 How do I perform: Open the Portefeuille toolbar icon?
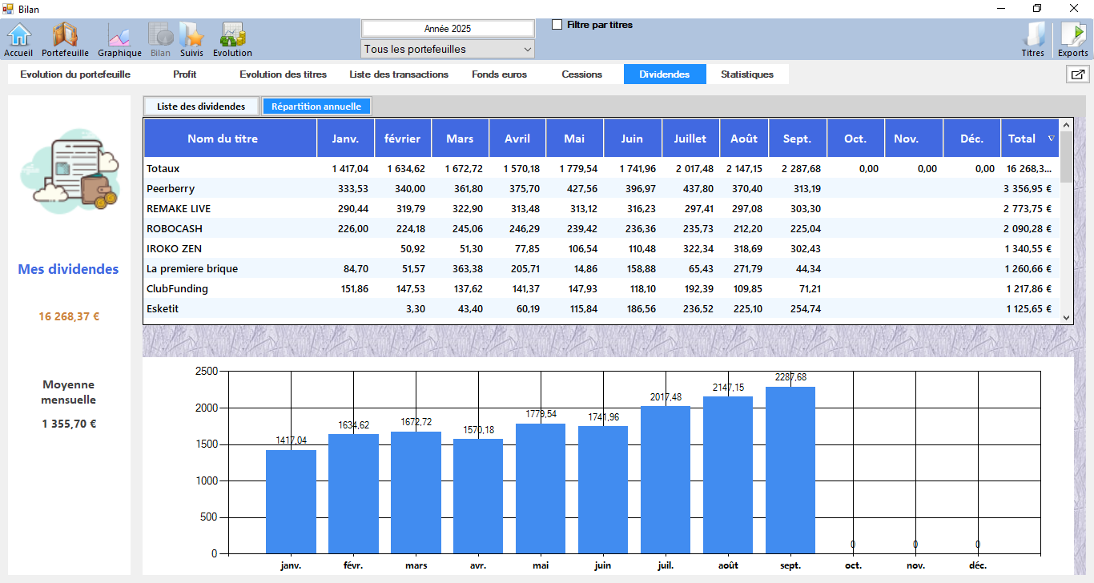65,38
